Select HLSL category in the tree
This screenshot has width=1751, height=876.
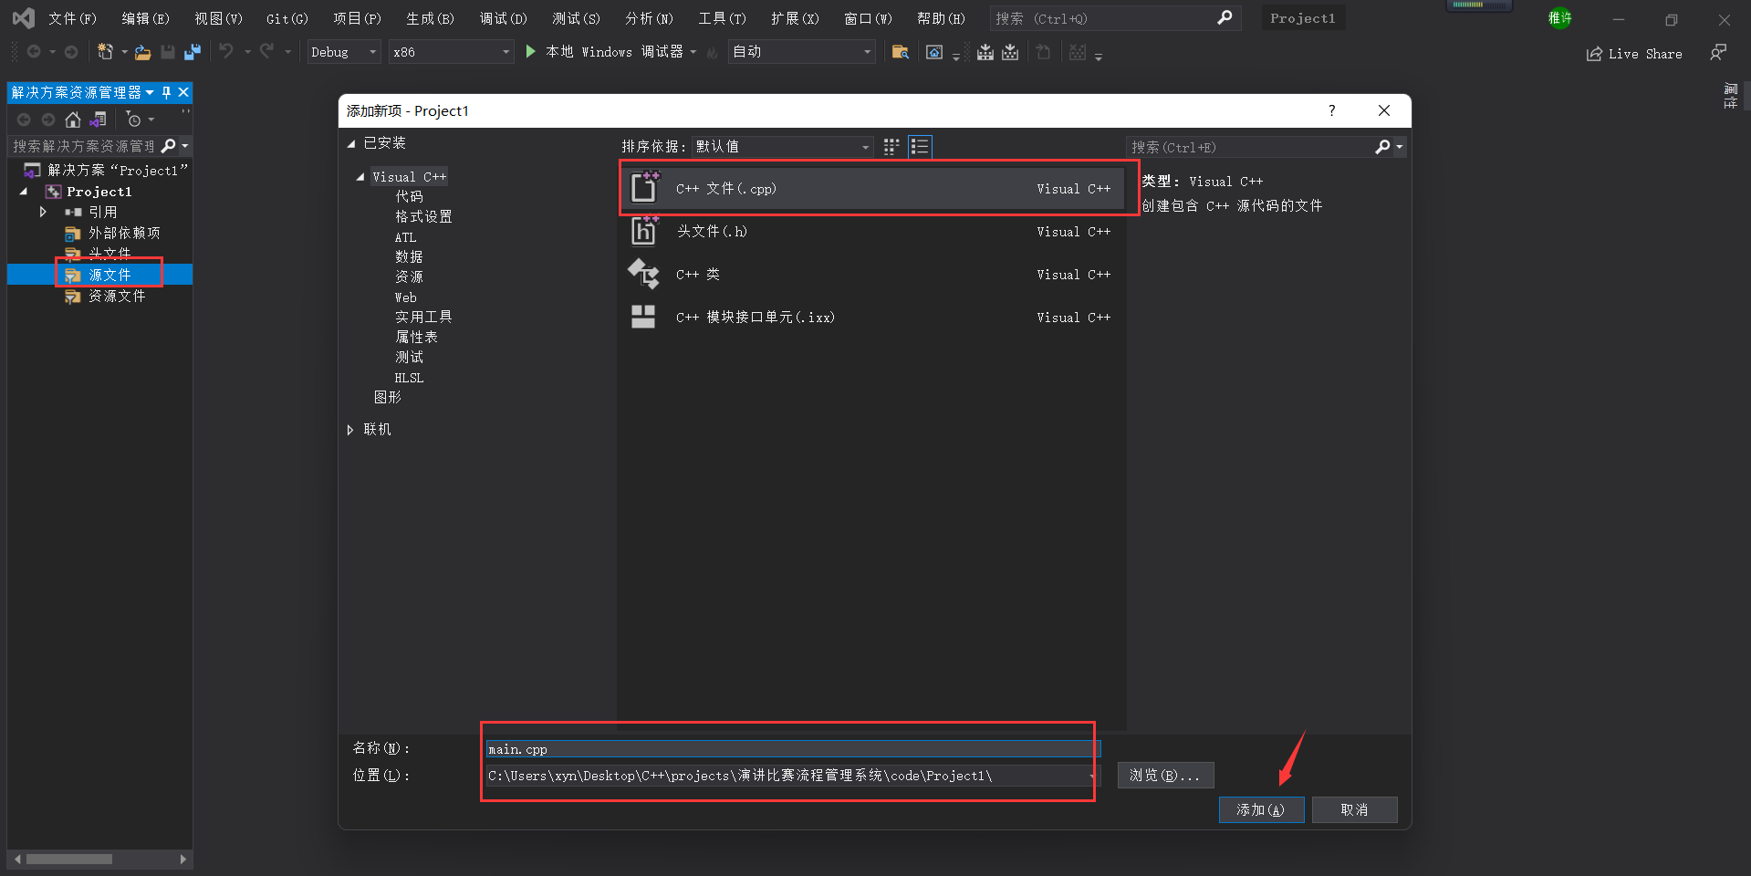tap(409, 378)
